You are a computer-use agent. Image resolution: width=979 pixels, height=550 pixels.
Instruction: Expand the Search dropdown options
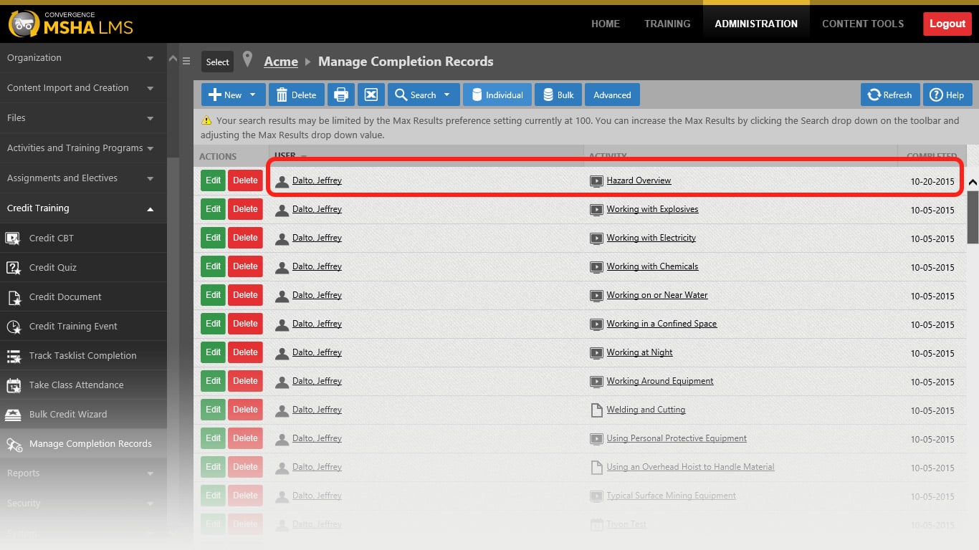pyautogui.click(x=423, y=95)
